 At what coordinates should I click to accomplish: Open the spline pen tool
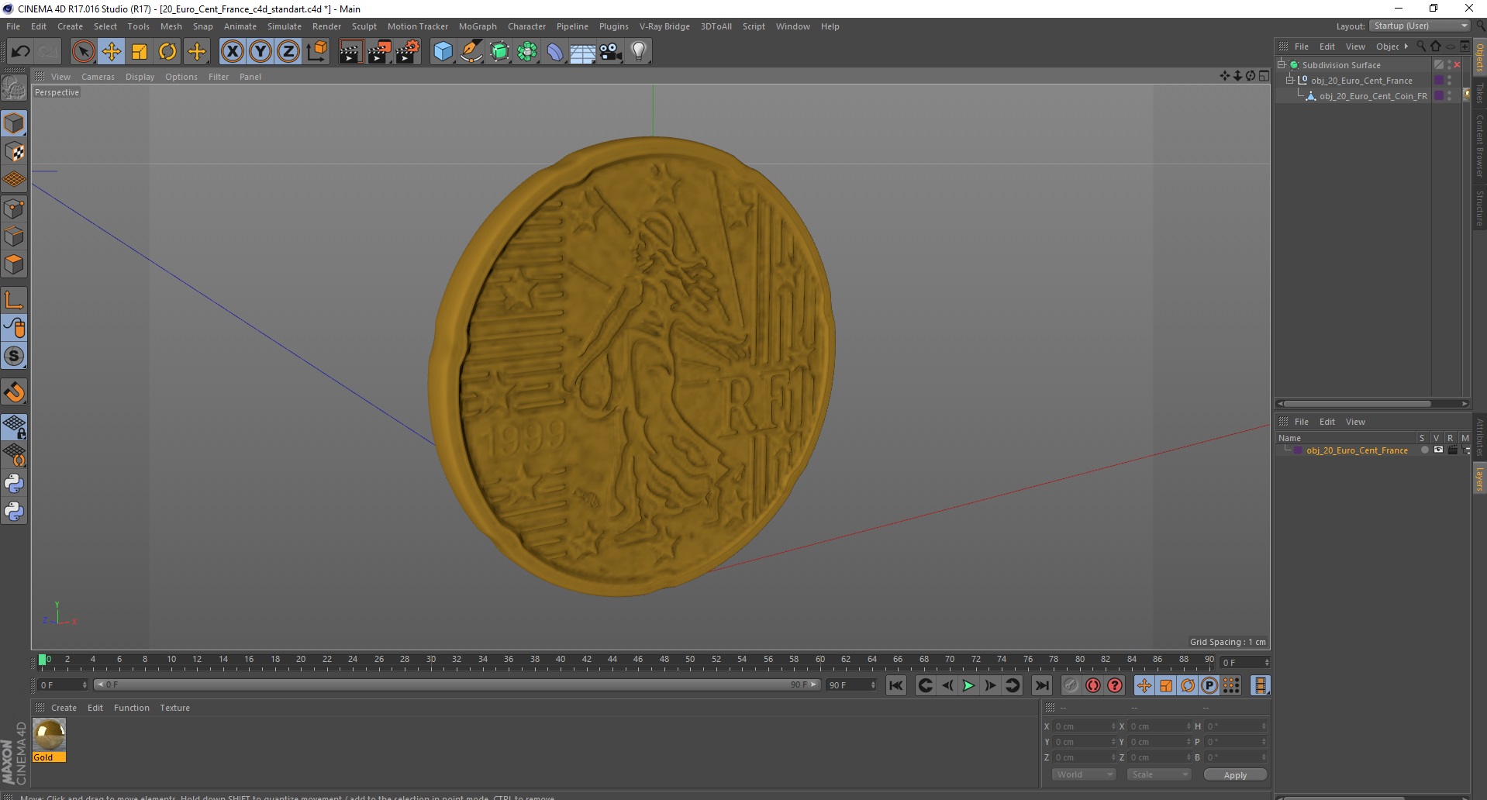(x=471, y=52)
